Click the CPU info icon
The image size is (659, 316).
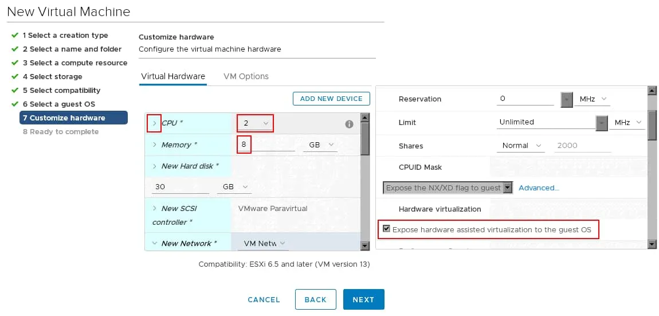point(349,124)
